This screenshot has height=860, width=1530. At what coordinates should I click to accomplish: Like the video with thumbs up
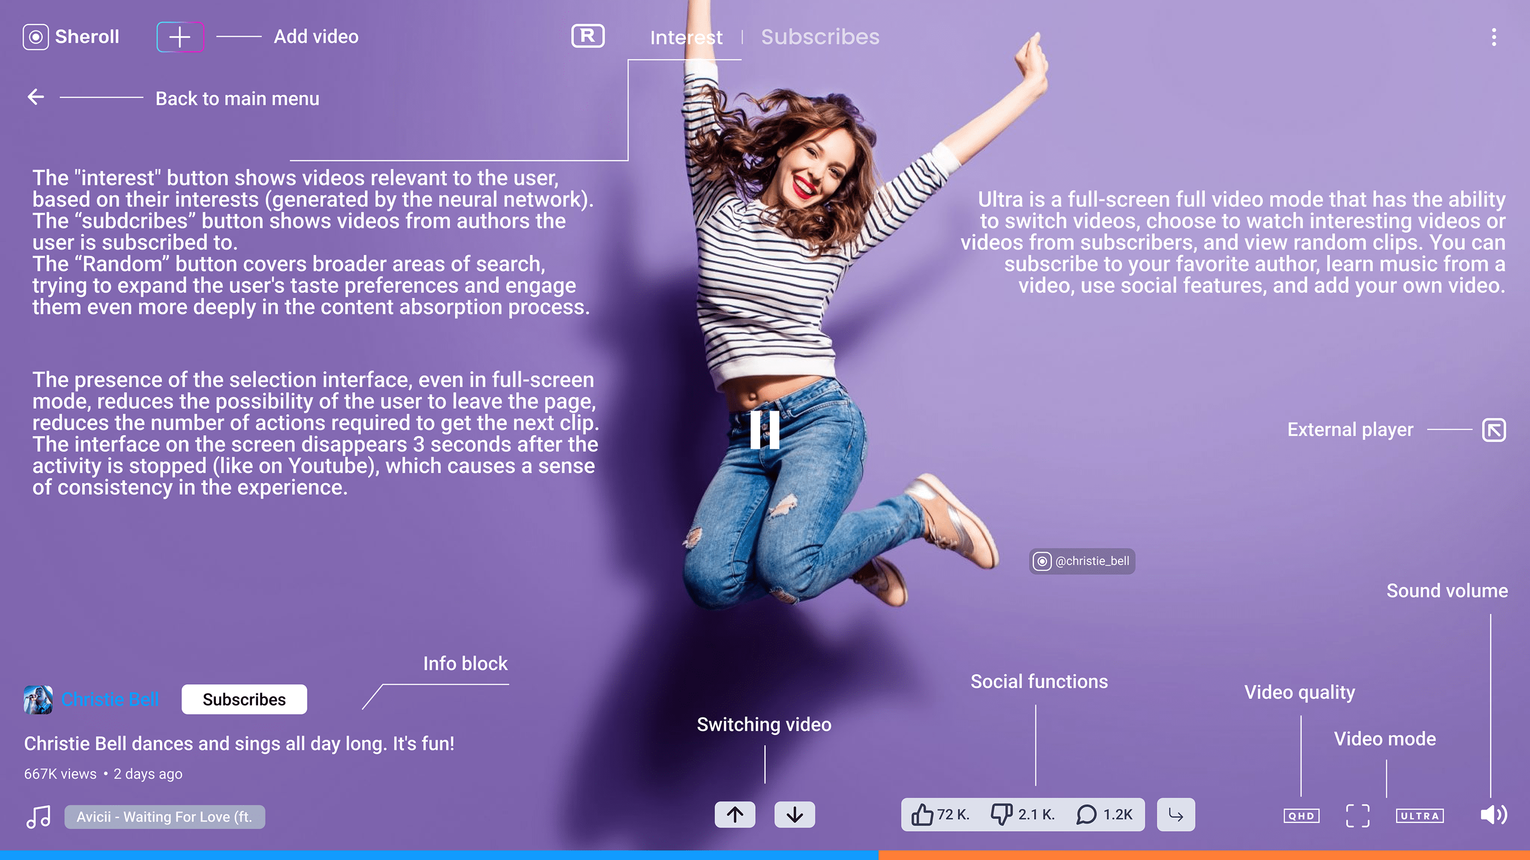(922, 814)
